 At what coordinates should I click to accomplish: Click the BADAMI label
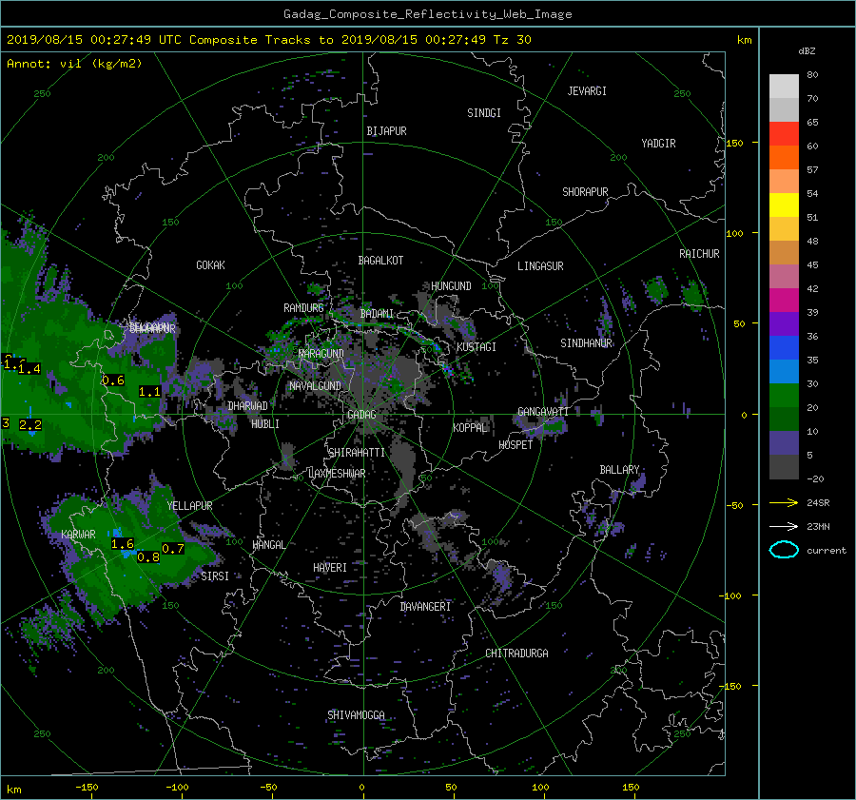tap(377, 314)
